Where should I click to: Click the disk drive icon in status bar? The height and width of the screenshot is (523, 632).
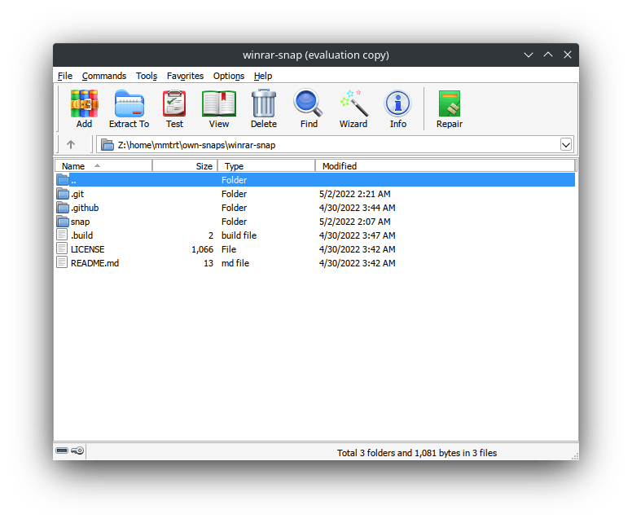coord(62,450)
